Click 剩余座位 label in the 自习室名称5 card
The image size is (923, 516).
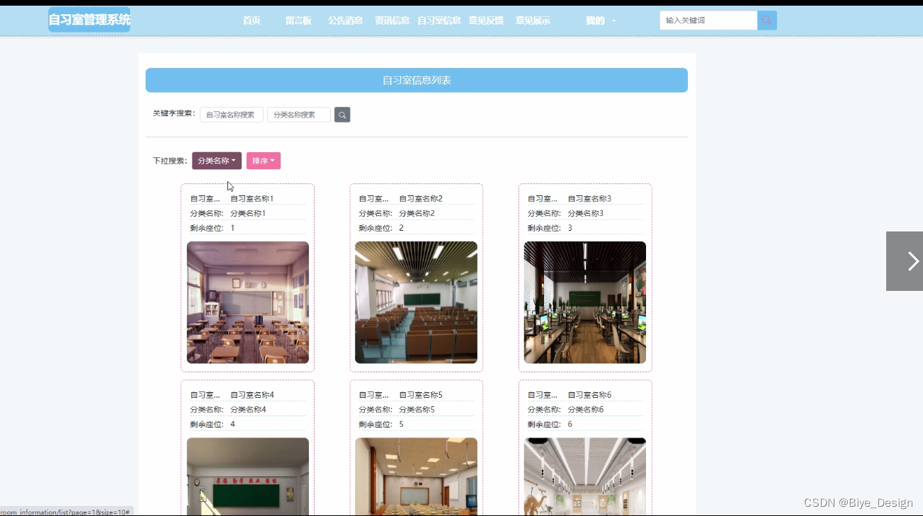click(375, 425)
